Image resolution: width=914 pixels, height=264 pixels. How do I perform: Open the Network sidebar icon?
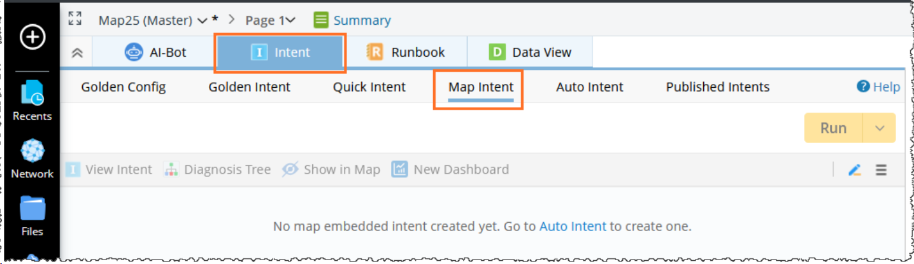[32, 151]
